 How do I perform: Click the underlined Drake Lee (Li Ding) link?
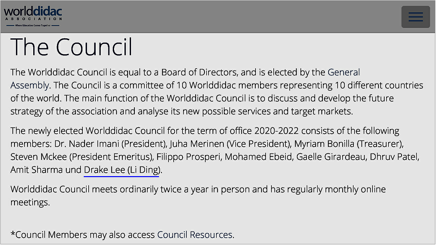122,170
